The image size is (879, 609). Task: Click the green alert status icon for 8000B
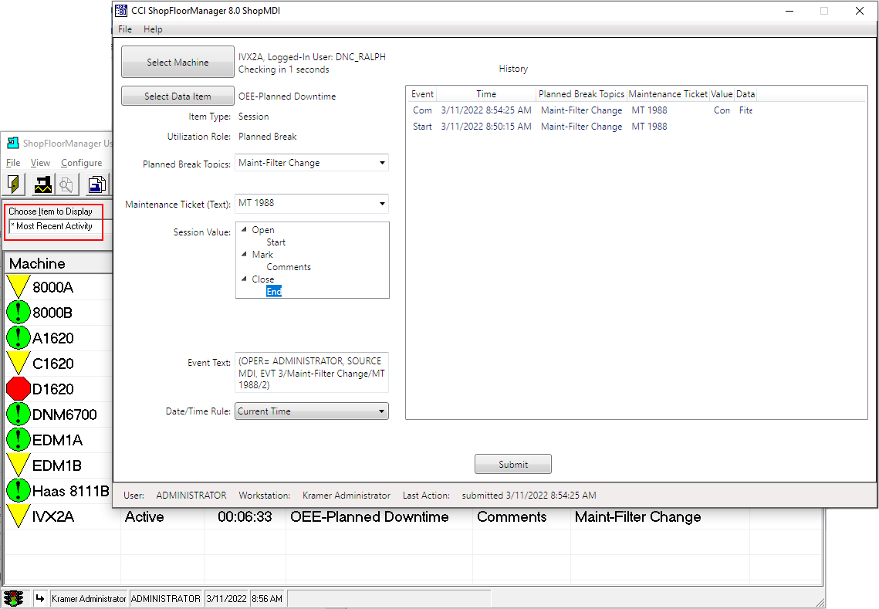click(18, 312)
